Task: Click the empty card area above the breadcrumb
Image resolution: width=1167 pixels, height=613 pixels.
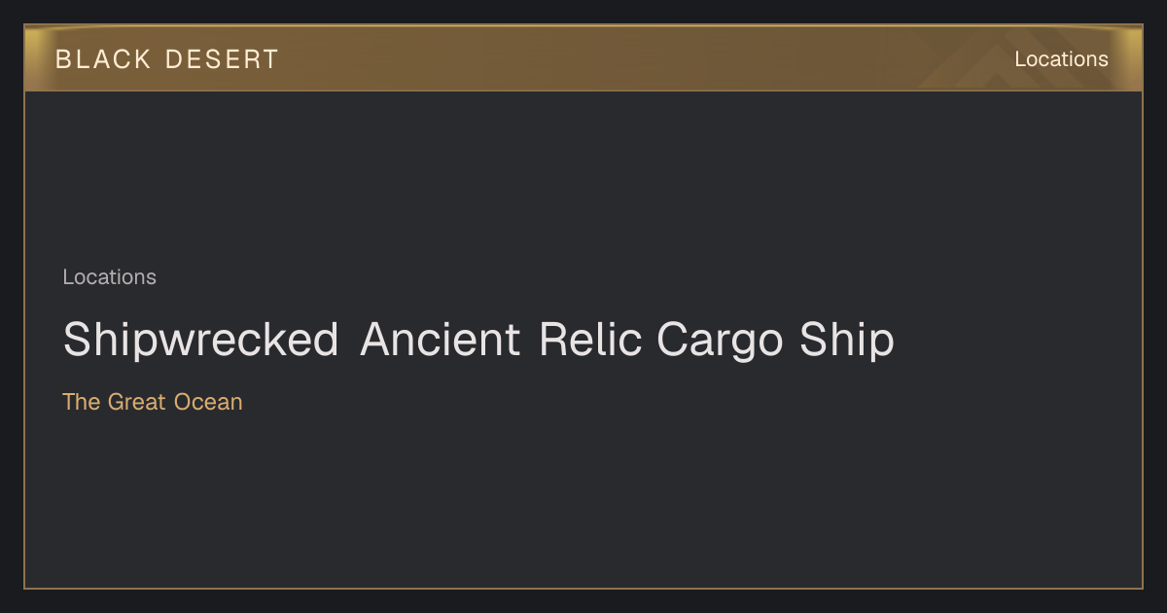Action: [x=583, y=175]
